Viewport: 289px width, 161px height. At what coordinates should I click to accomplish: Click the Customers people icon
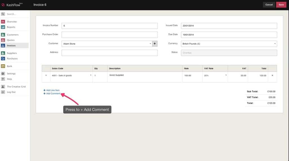pos(3,35)
